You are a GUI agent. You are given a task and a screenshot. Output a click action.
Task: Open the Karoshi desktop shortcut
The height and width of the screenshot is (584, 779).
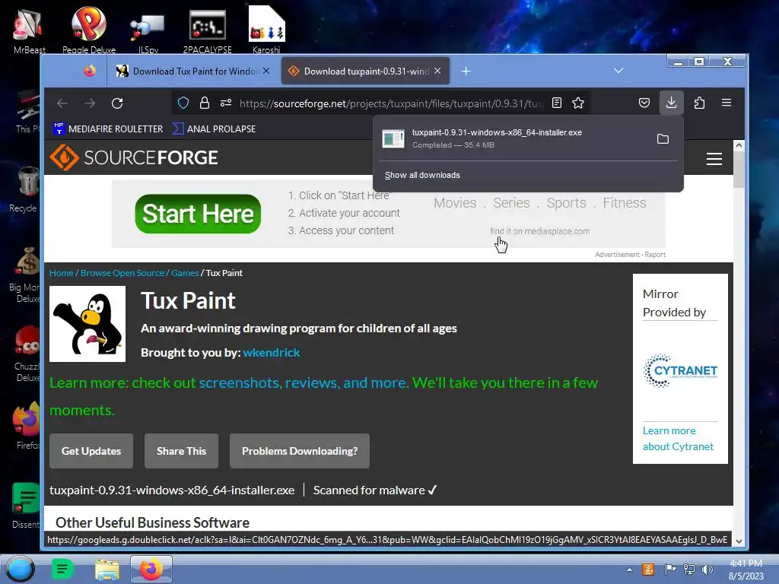coord(266,30)
